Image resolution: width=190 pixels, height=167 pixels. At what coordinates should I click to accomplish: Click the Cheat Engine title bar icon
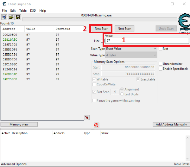(4, 4)
